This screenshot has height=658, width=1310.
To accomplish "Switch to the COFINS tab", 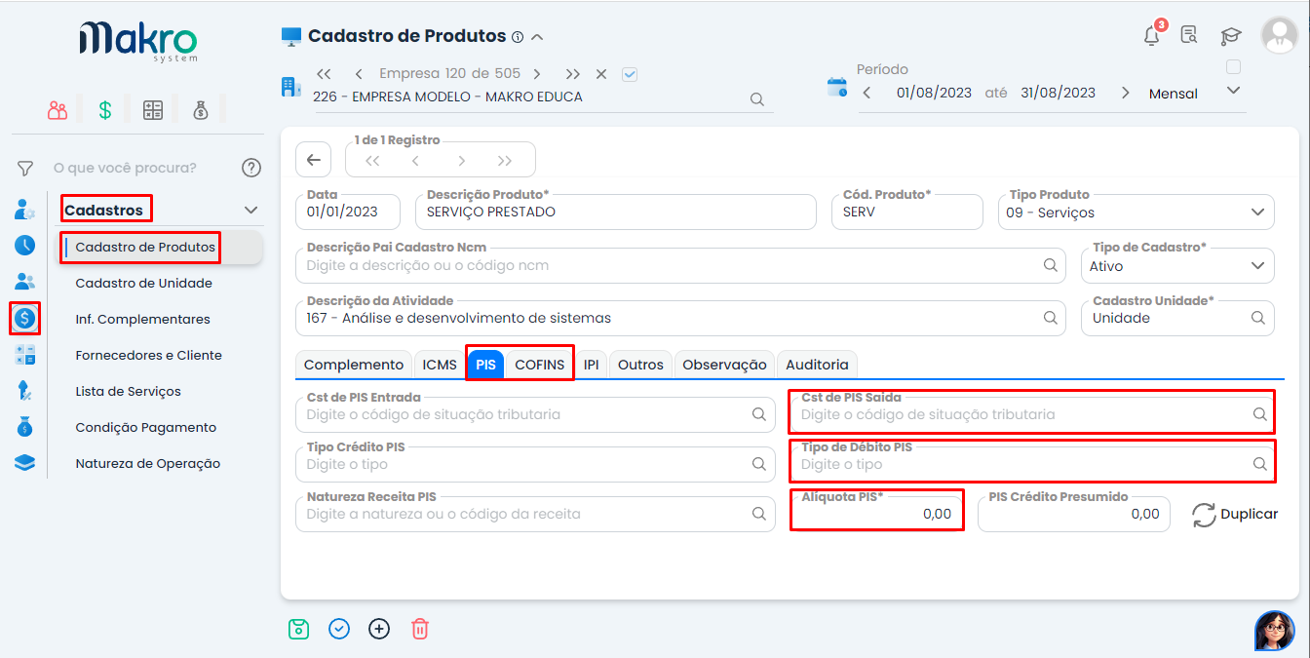I will click(x=541, y=364).
